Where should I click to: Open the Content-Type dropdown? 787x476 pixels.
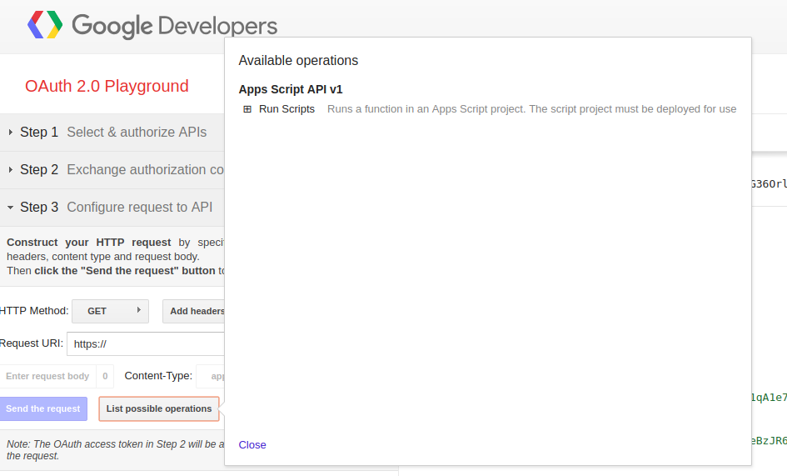click(211, 376)
